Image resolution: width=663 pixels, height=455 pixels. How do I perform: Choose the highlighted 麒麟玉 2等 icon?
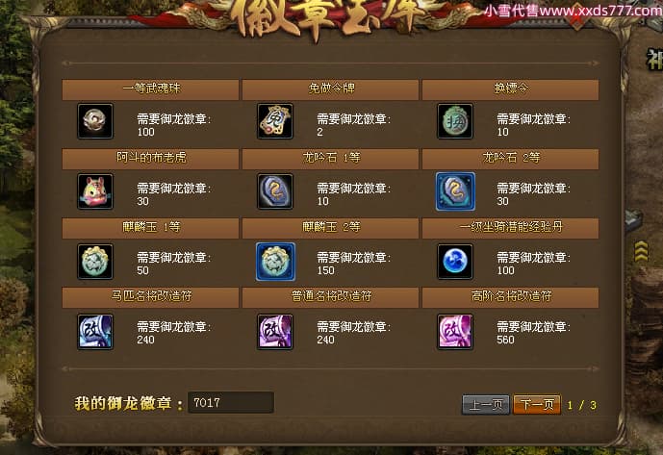tap(275, 262)
